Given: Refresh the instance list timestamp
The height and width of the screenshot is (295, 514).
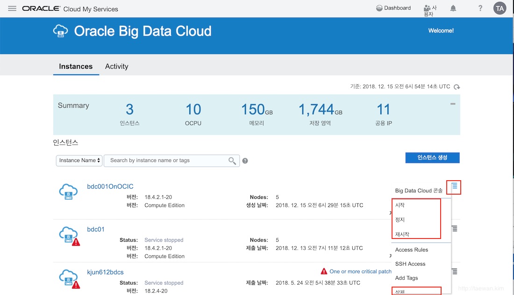Looking at the screenshot, I should coord(457,87).
